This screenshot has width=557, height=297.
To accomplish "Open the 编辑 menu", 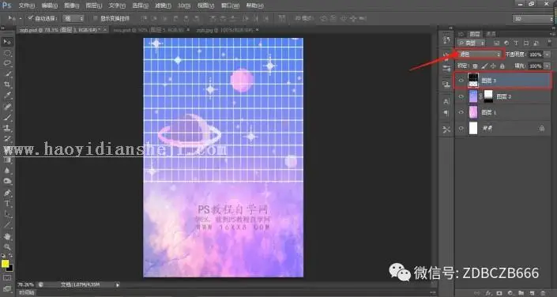I will click(x=49, y=6).
